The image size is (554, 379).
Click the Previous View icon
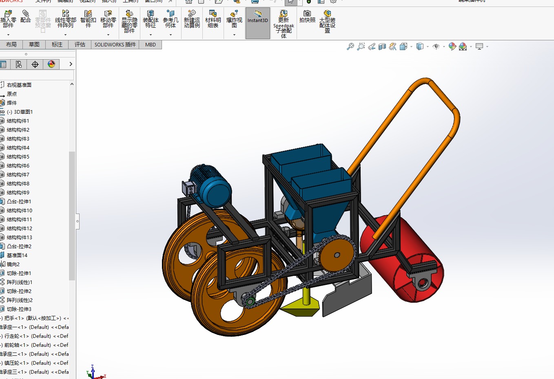point(372,46)
